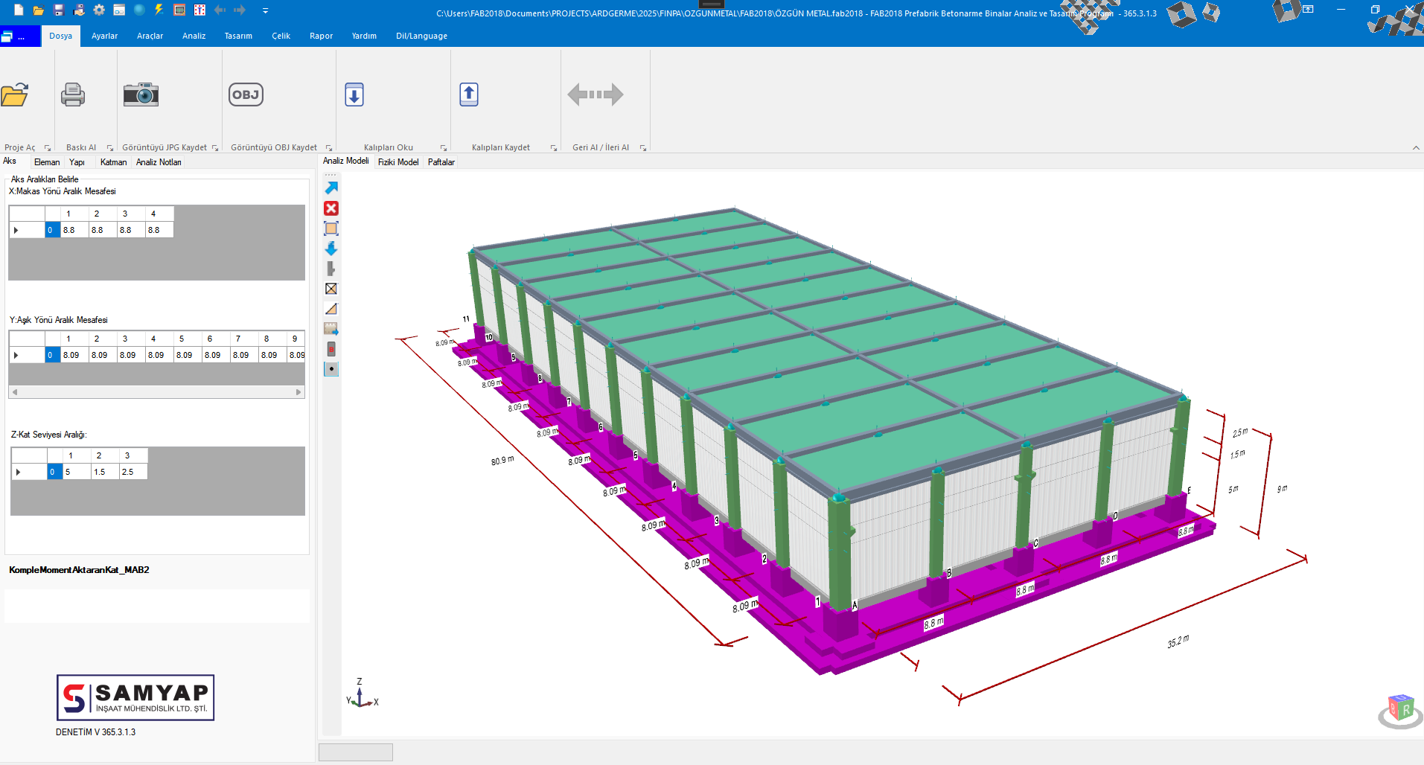Screen dimensions: 1424x765
Task: Click the OBJ export icon
Action: [x=246, y=95]
